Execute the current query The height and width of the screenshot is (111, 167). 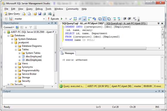[x=53, y=19]
